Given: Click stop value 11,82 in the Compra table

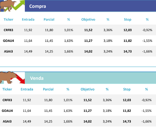Looking at the screenshot, I should 128,41.
